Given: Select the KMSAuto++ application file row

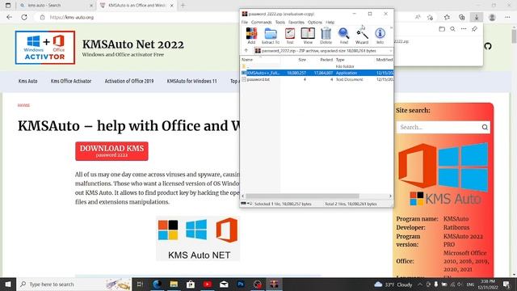Looking at the screenshot, I should (x=317, y=73).
